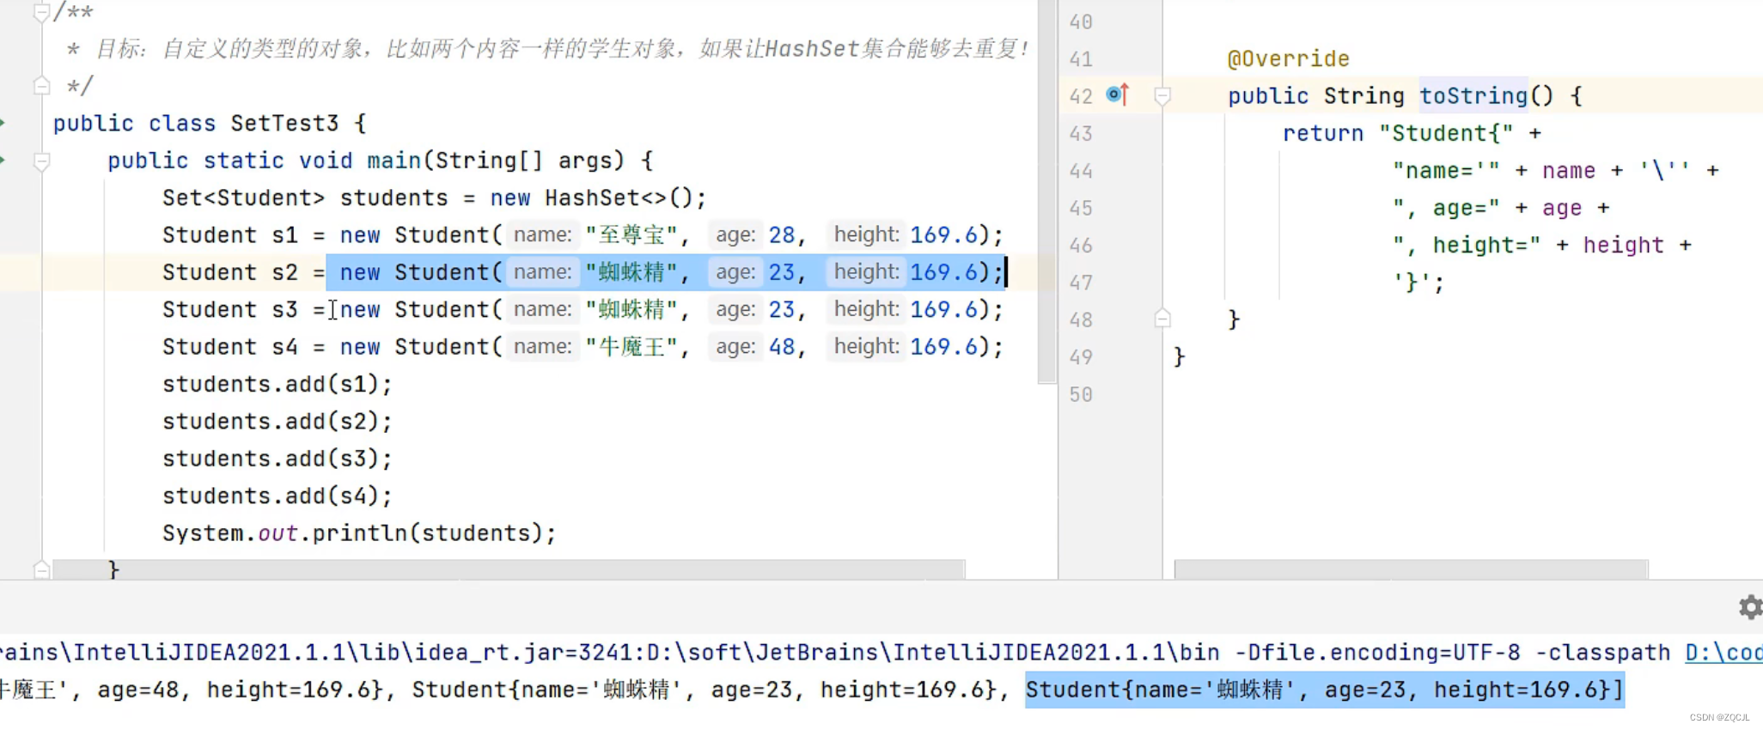Fold the main method body
The image size is (1763, 730).
40,161
